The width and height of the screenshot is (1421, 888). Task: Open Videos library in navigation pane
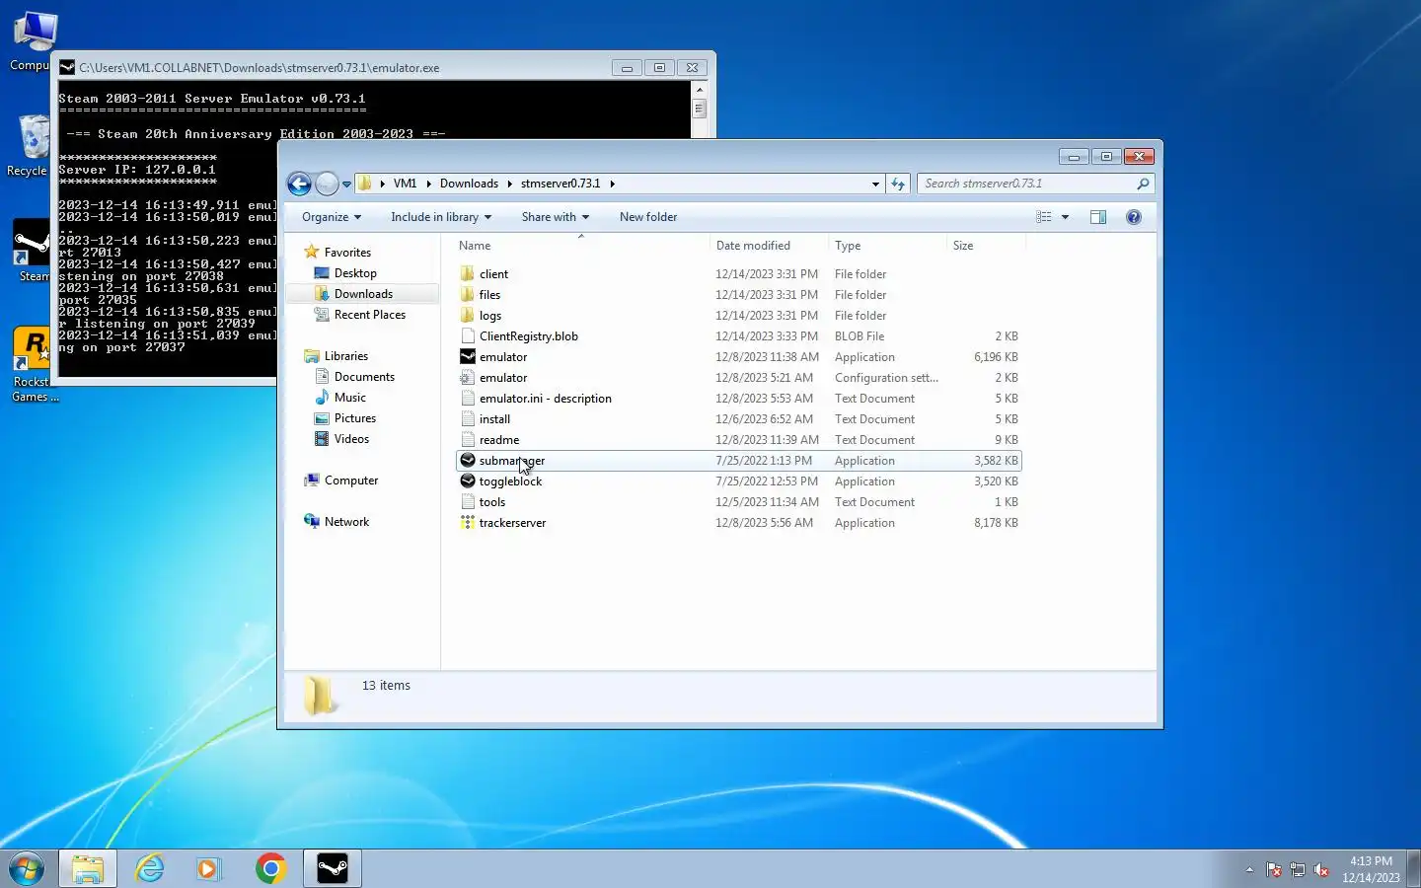coord(351,439)
